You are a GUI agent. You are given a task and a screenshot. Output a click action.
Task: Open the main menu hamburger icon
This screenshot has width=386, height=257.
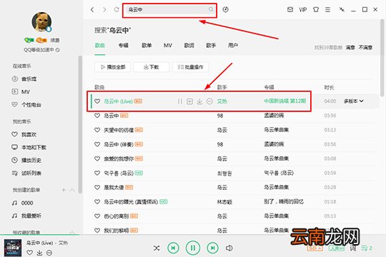tap(327, 9)
